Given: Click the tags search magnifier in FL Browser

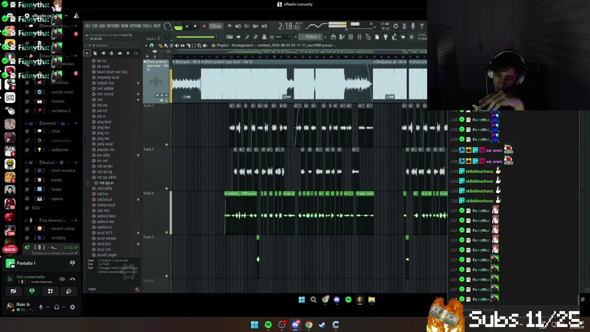Looking at the screenshot, I should pos(137,290).
